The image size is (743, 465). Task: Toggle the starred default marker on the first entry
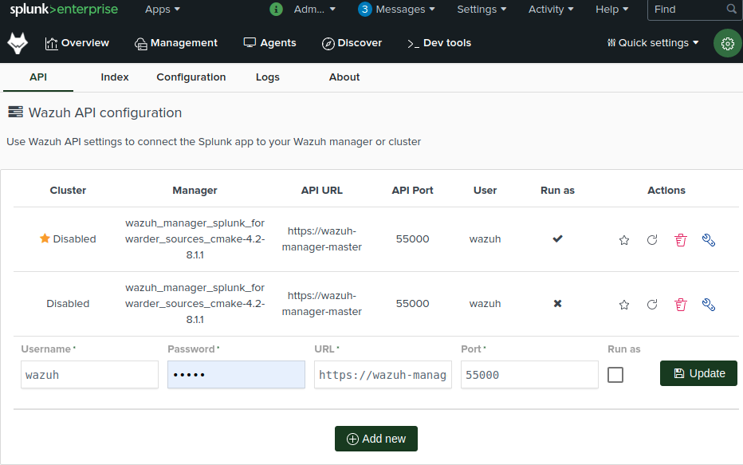click(x=624, y=239)
